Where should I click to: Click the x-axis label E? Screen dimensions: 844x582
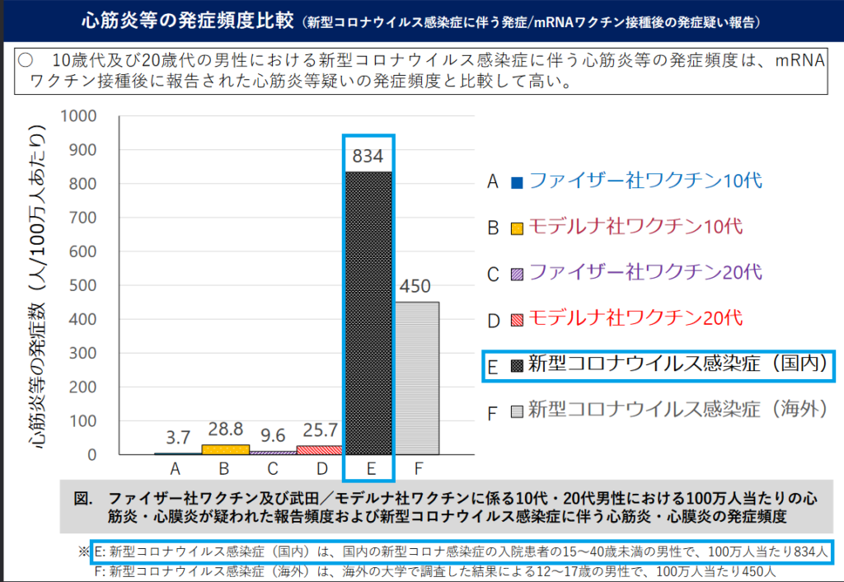(370, 469)
